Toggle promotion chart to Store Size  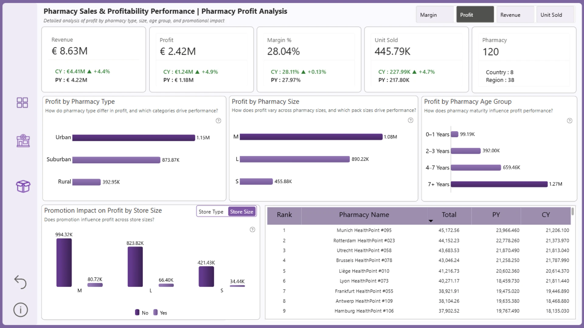pos(242,212)
